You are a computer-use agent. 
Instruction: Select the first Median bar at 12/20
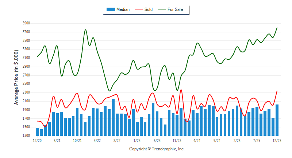(37, 132)
